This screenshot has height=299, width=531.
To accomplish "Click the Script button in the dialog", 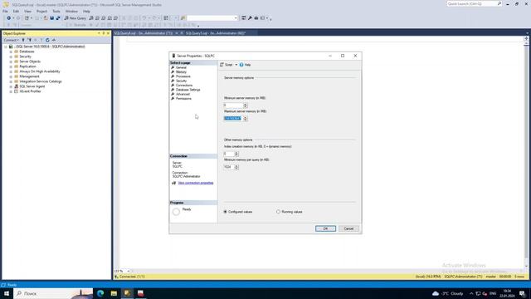I will [x=227, y=65].
